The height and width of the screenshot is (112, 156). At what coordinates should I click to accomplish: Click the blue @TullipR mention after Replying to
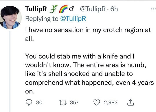click(73, 19)
